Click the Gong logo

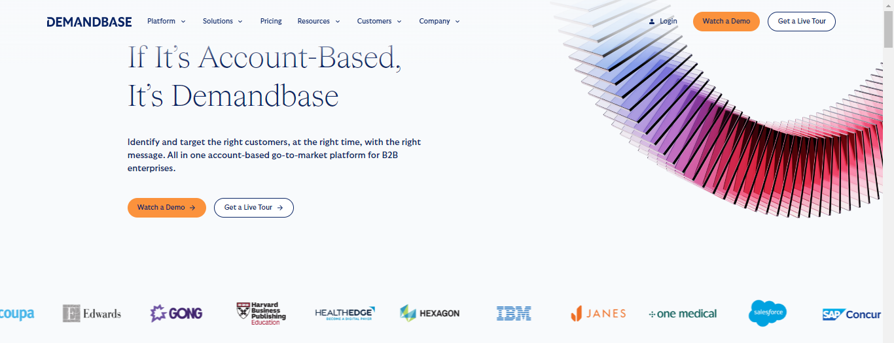click(x=176, y=313)
